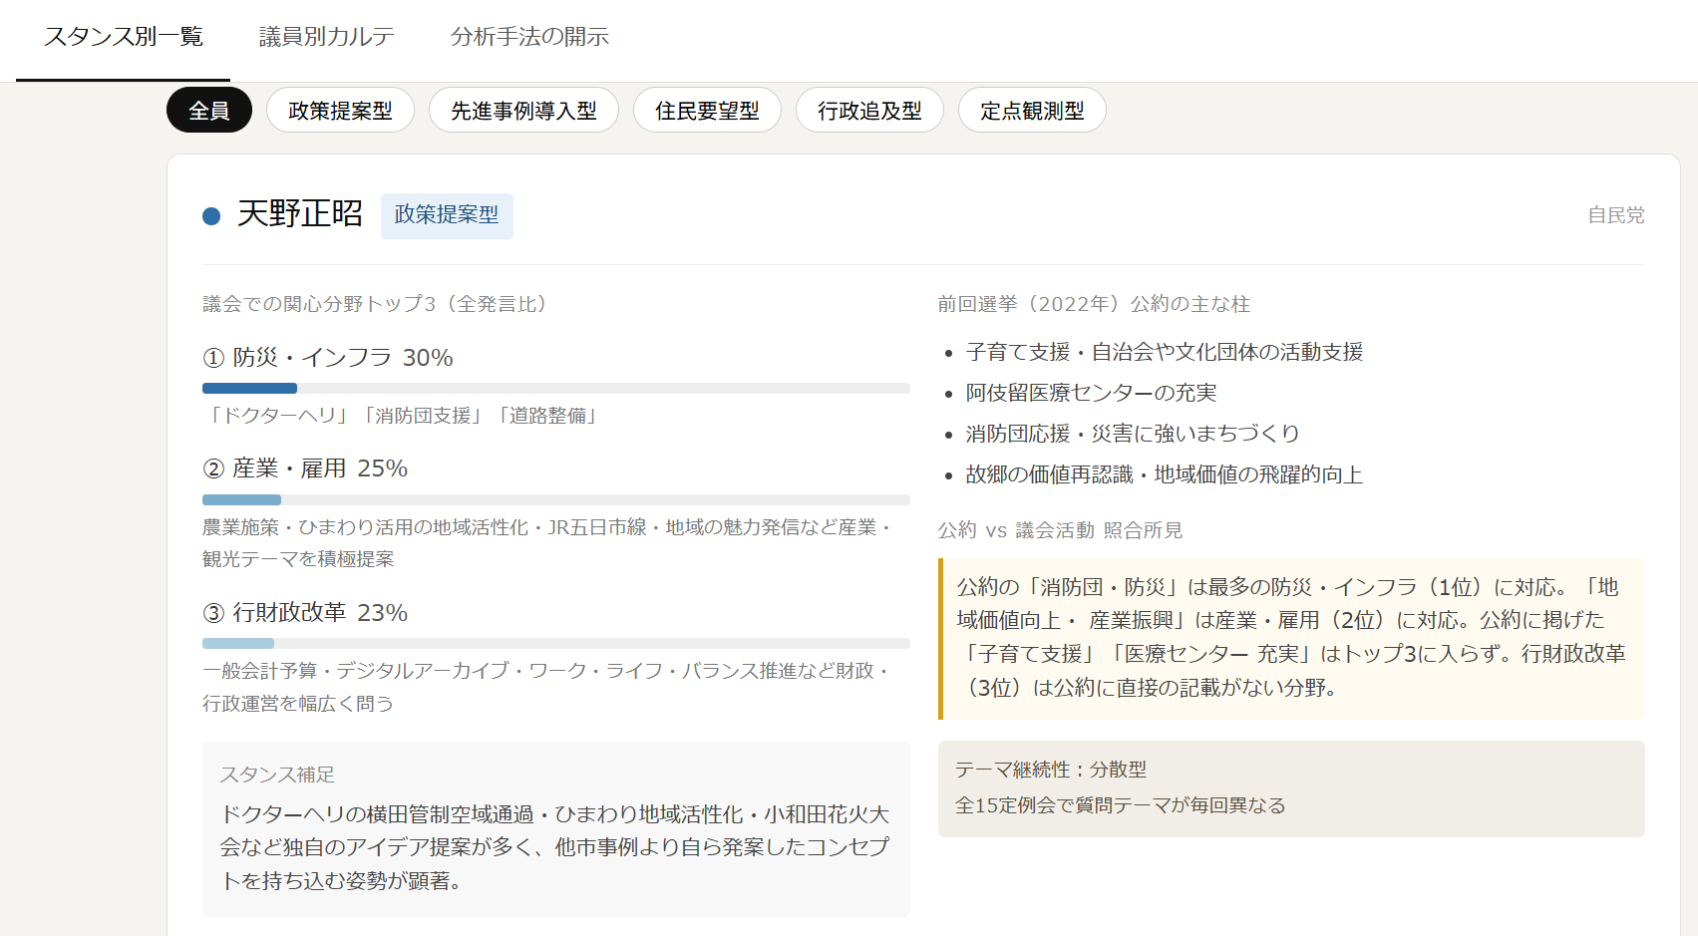The image size is (1698, 936).
Task: Click the スタンス補足 heading
Action: (277, 775)
